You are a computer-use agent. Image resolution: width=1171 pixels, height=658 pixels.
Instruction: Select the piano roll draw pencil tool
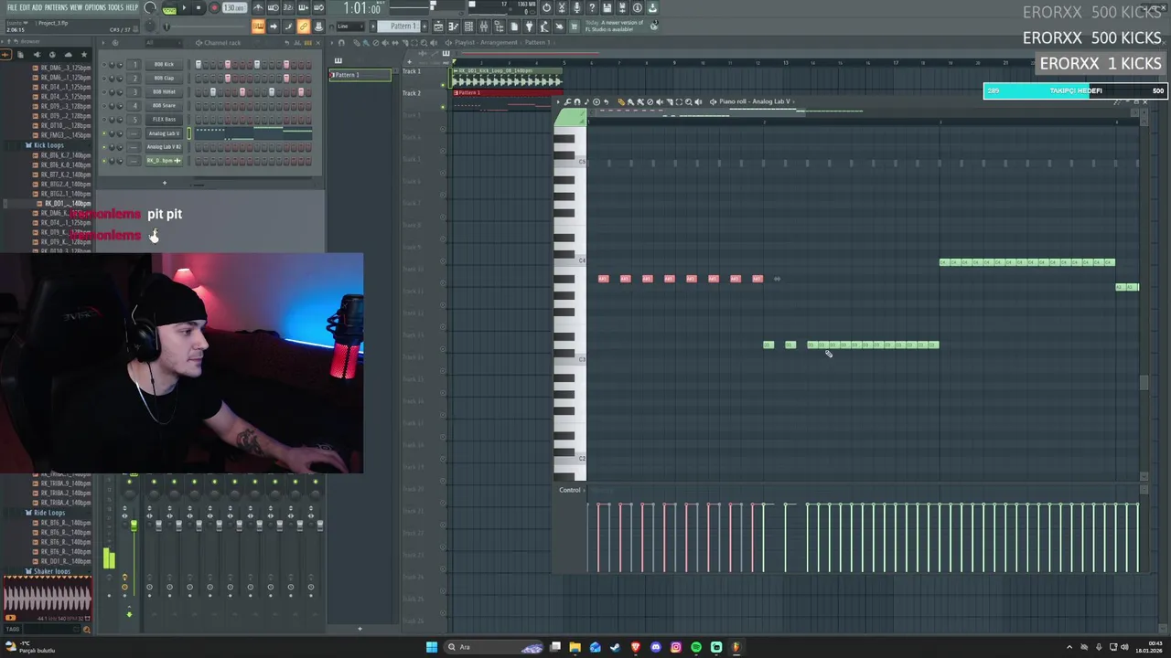coord(621,101)
